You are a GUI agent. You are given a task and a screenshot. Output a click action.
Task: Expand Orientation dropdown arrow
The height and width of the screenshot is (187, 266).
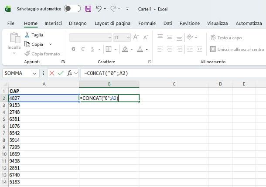pos(196,37)
